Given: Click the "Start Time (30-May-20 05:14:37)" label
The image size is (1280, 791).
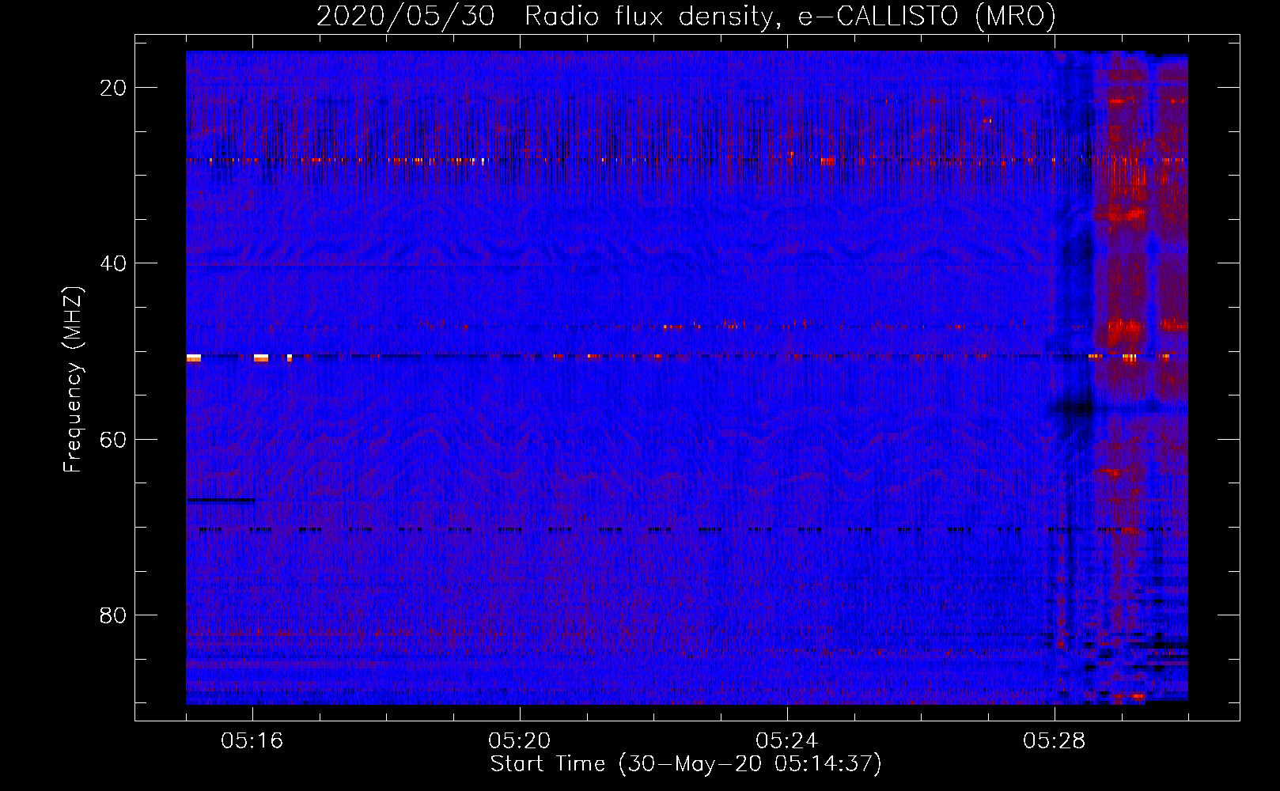Looking at the screenshot, I should pyautogui.click(x=686, y=764).
